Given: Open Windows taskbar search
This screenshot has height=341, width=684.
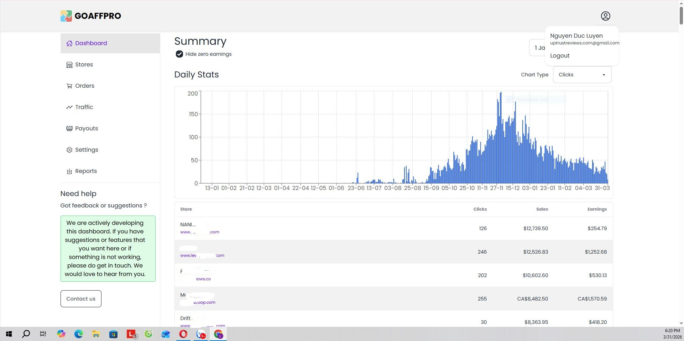Looking at the screenshot, I should (26, 334).
